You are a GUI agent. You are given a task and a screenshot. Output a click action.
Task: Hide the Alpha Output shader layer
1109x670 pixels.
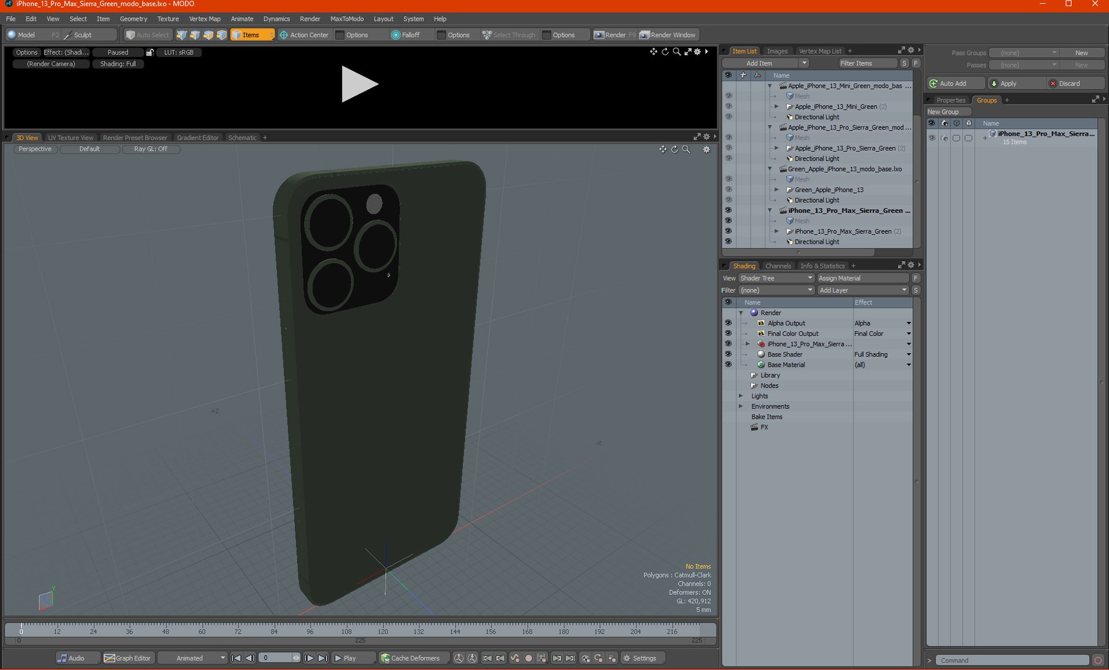tap(728, 323)
